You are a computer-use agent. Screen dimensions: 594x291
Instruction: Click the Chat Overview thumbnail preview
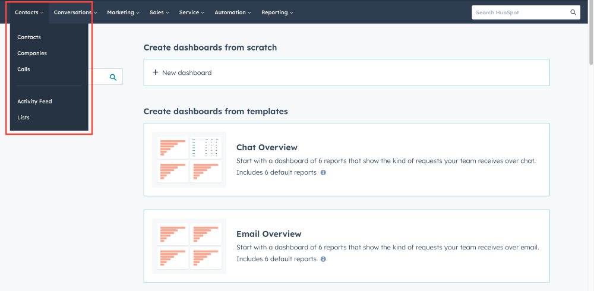(189, 160)
